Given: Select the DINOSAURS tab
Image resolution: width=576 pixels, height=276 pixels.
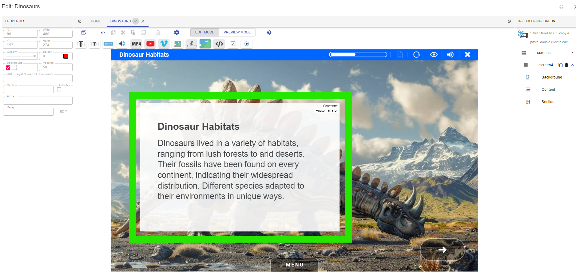Looking at the screenshot, I should (x=121, y=21).
